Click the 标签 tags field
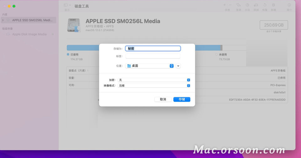The image size is (301, 158). pos(153,56)
